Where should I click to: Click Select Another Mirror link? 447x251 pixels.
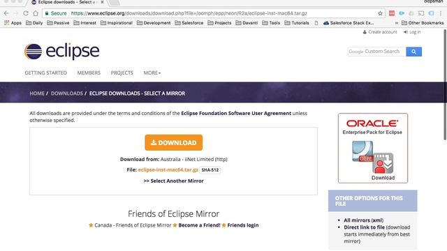pos(174,181)
